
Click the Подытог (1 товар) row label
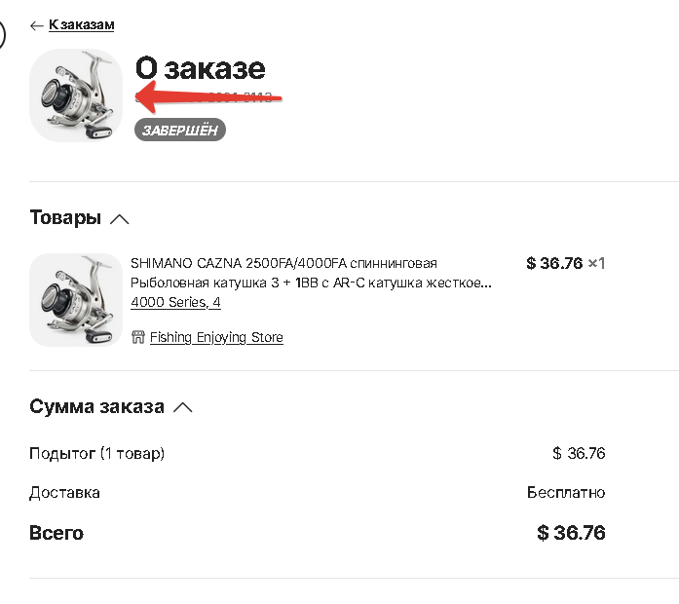click(97, 453)
